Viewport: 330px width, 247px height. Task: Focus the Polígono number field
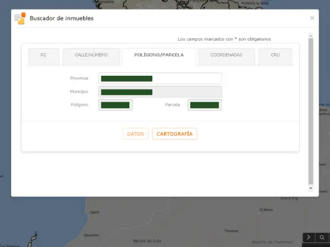pos(116,105)
